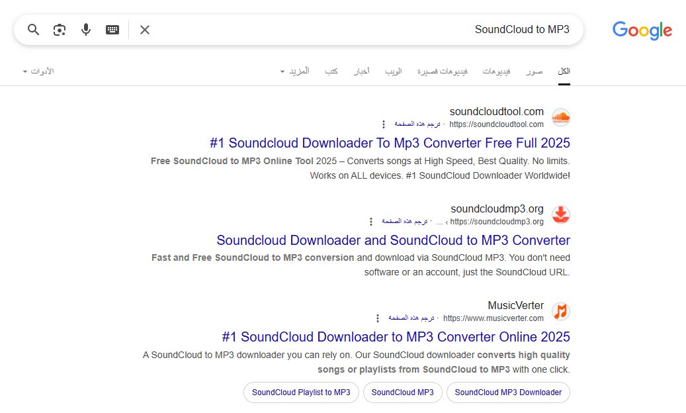686x413 pixels.
Task: Open the three-dot menu beside soundcloudtool.com
Action: [x=384, y=124]
